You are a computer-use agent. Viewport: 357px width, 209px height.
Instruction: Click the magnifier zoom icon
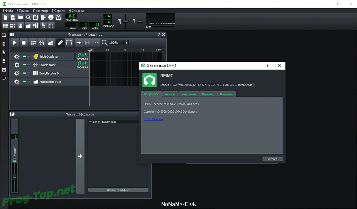pos(104,43)
